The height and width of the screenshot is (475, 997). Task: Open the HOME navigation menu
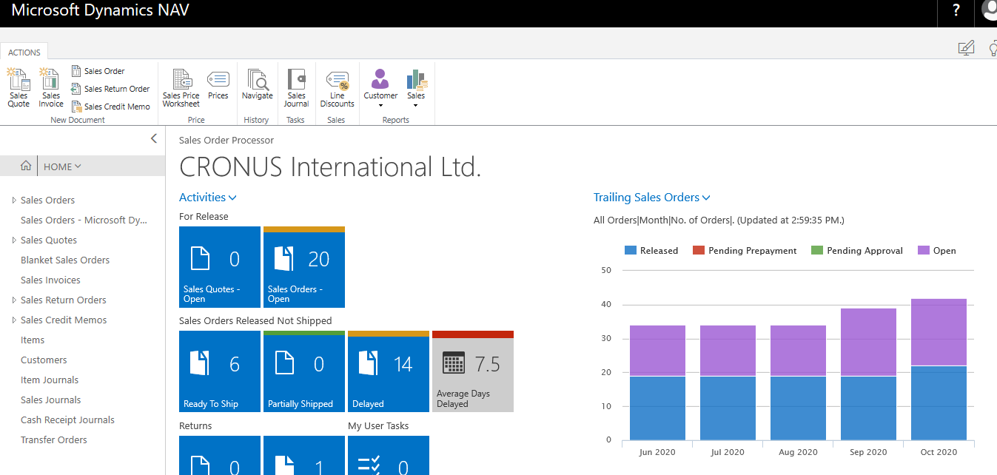point(62,166)
